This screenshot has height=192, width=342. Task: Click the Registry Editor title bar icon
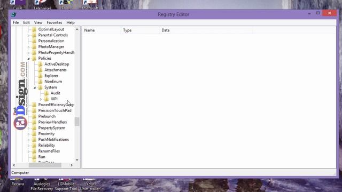(x=14, y=14)
